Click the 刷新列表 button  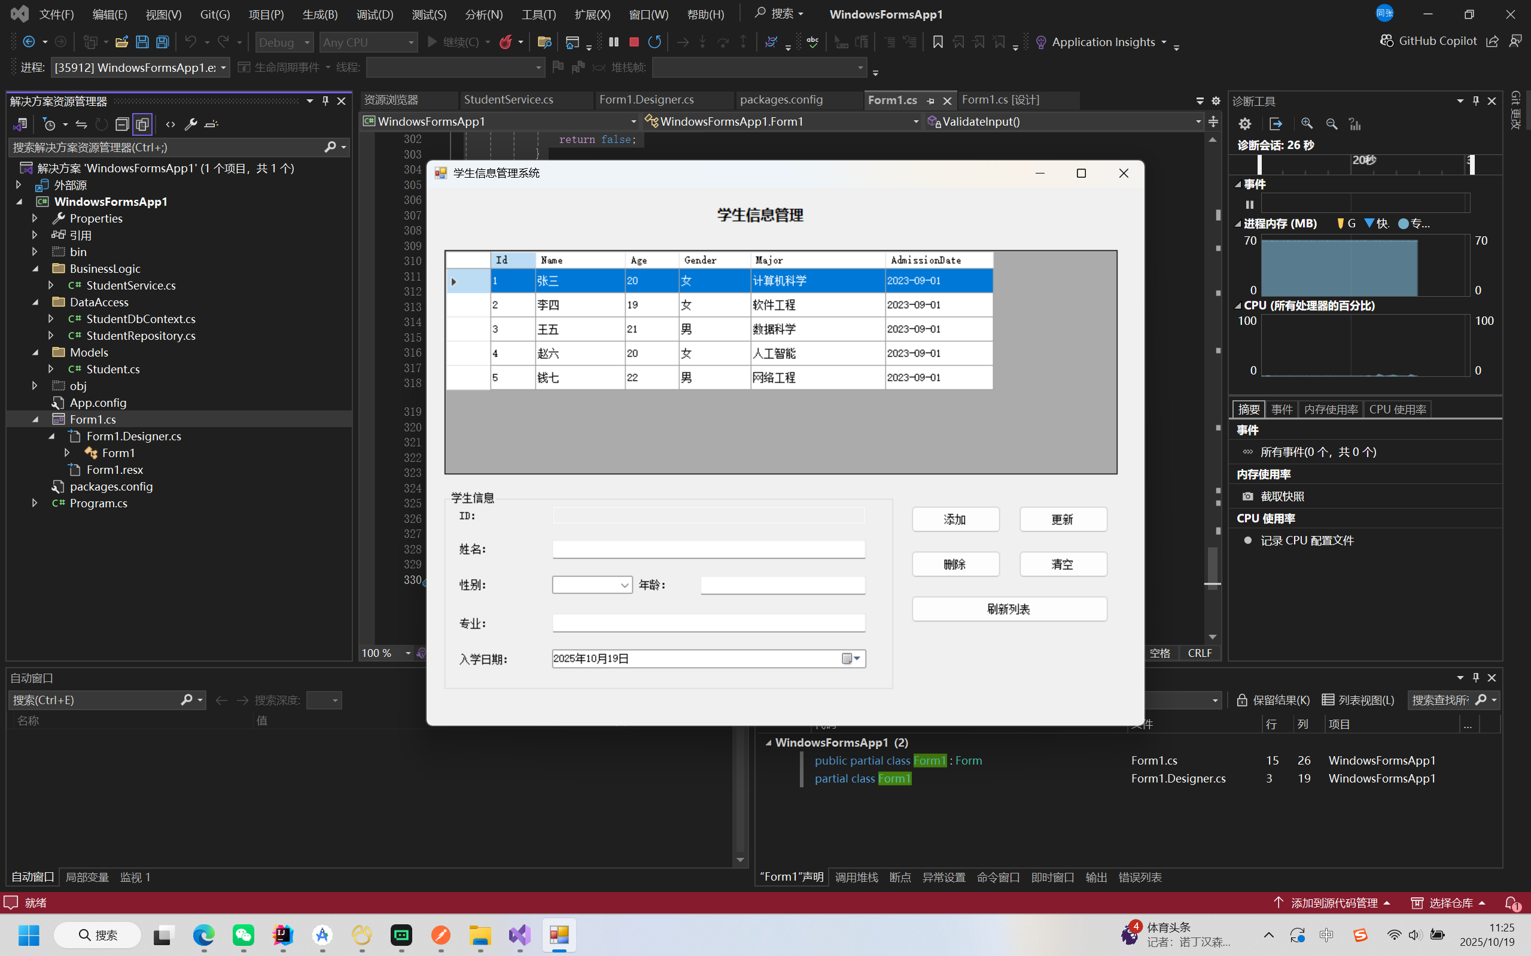[1008, 609]
